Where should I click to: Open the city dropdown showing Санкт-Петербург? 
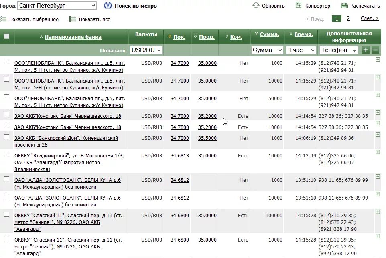(57, 5)
